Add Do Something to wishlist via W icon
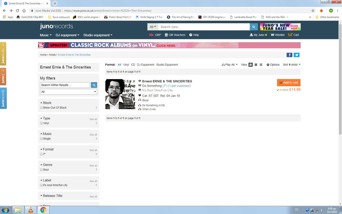The width and height of the screenshot is (342, 214). [140, 86]
